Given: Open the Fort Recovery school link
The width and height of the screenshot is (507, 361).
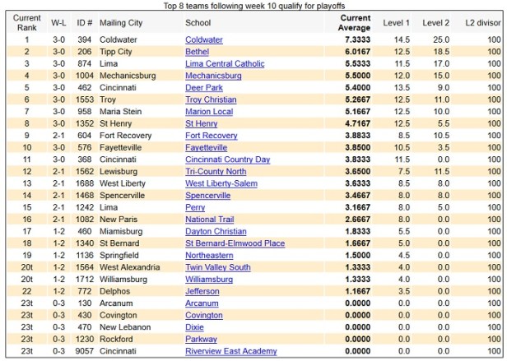Looking at the screenshot, I should click(211, 136).
